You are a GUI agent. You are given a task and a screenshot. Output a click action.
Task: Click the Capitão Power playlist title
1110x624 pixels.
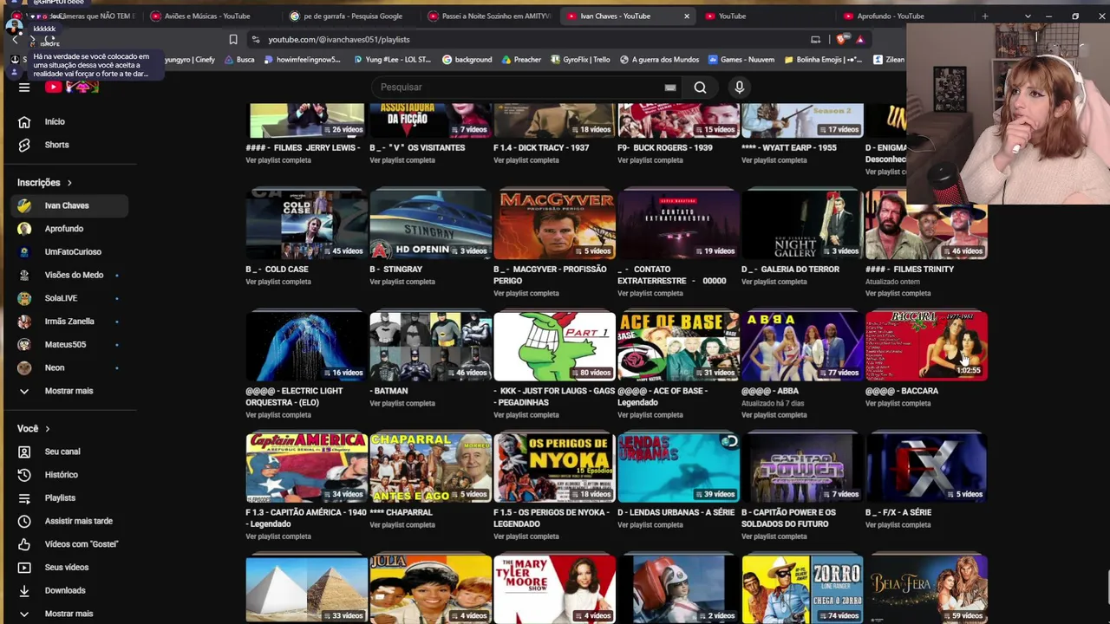[x=788, y=517]
